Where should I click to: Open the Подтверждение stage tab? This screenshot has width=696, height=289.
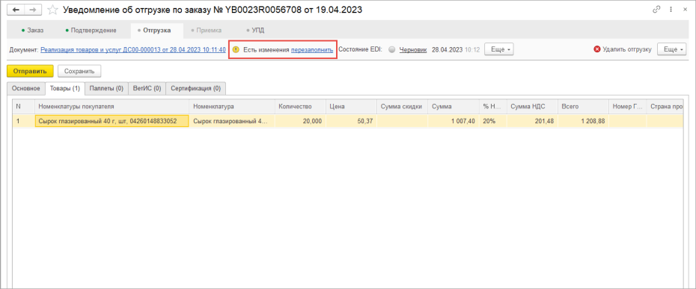[x=91, y=30]
